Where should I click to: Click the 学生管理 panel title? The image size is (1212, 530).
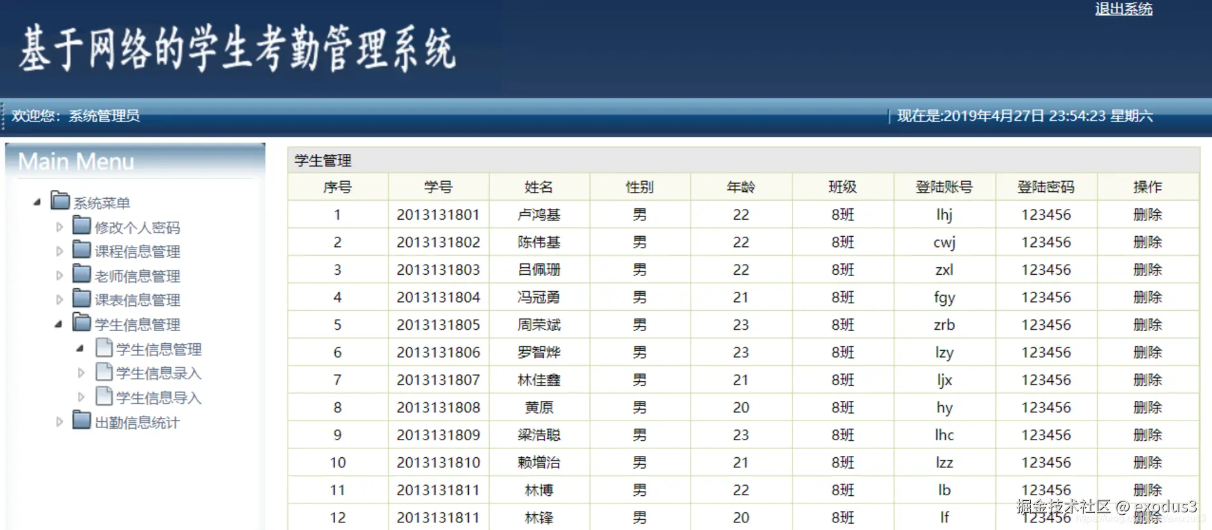click(x=323, y=160)
